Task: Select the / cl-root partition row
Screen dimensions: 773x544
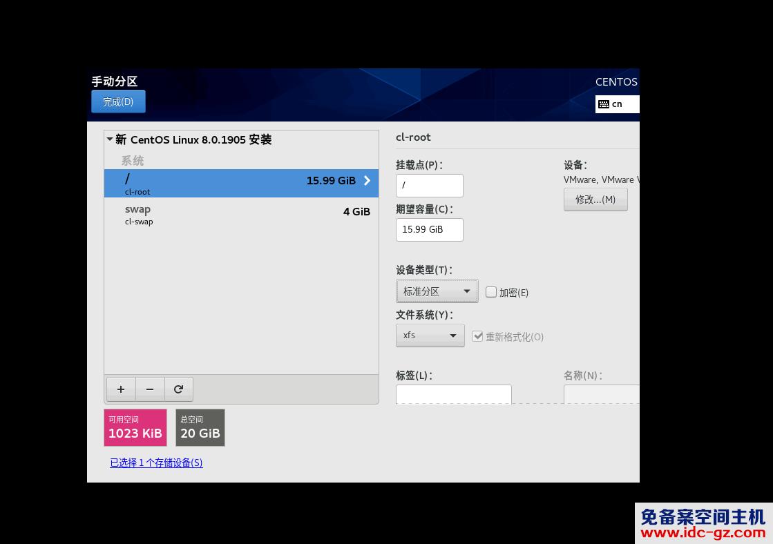Action: pyautogui.click(x=241, y=184)
